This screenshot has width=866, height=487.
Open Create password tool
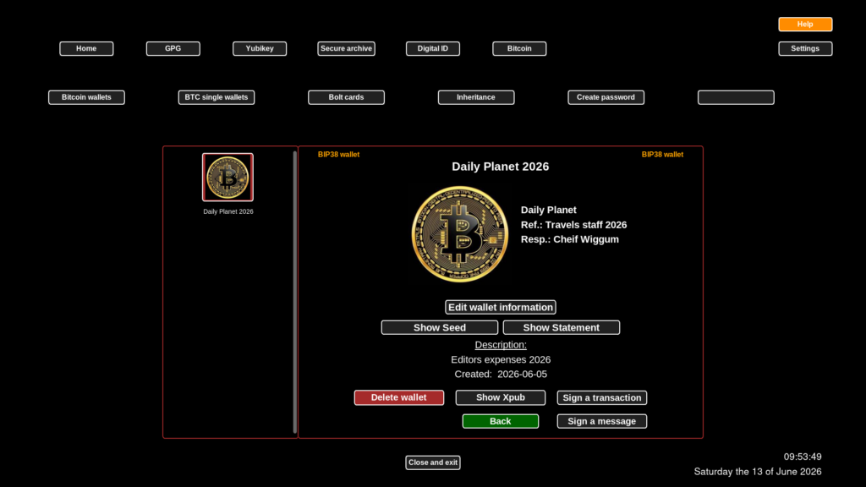(x=606, y=97)
